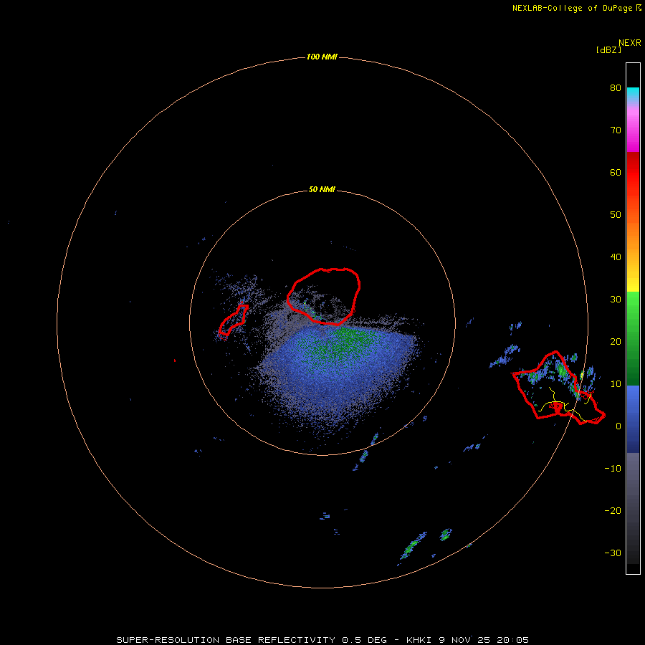Click the 20 dBZ scale label
This screenshot has width=645, height=645.
point(616,342)
